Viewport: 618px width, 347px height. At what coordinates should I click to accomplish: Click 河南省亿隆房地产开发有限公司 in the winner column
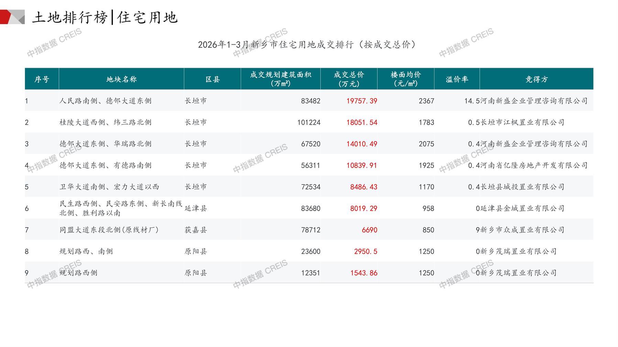[x=534, y=166]
